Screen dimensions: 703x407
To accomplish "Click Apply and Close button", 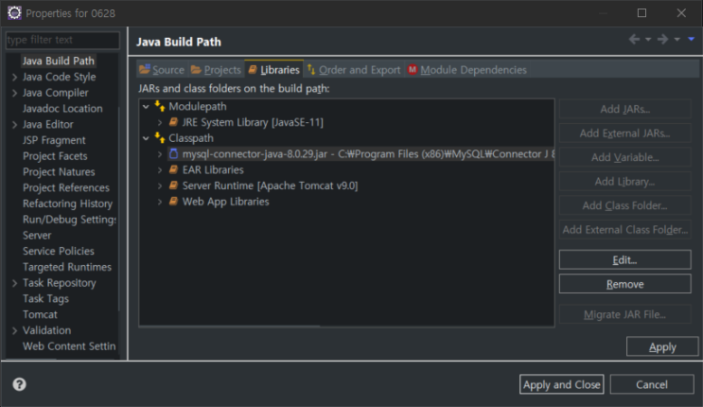I will [562, 384].
